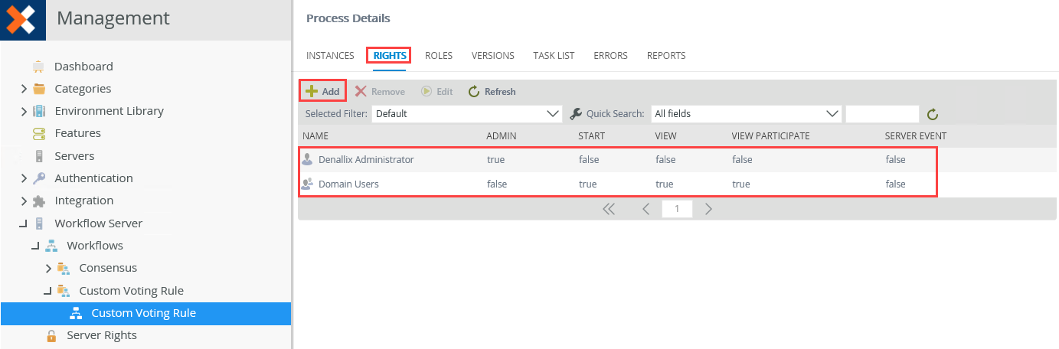1059x349 pixels.
Task: Click the Servers icon in tree
Action: coord(39,156)
